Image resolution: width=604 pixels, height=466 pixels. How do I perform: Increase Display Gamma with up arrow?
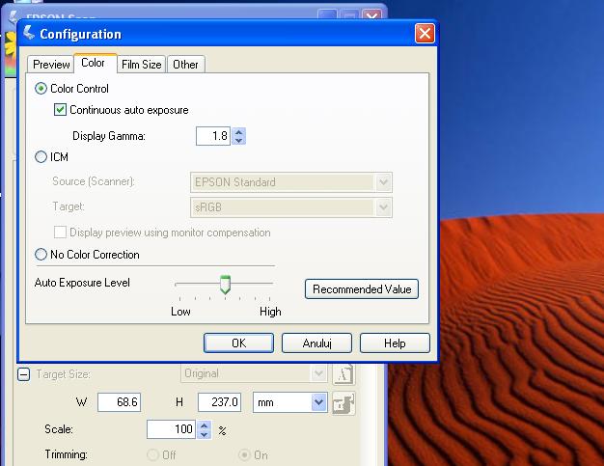point(239,132)
